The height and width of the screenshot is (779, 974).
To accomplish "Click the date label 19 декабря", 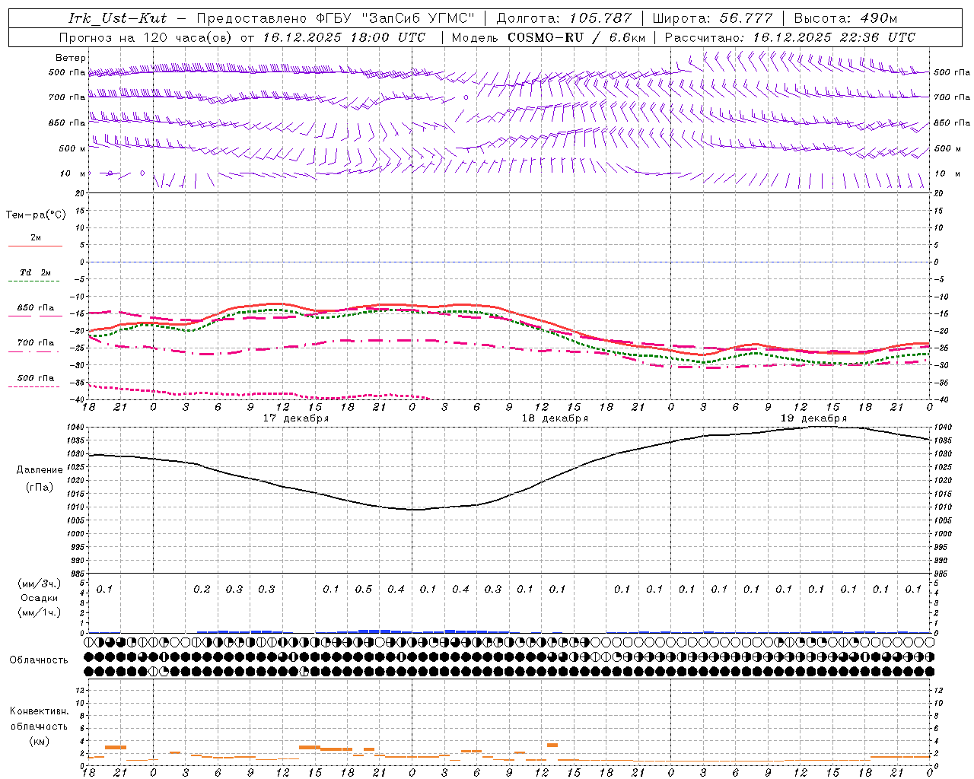I will (x=813, y=418).
